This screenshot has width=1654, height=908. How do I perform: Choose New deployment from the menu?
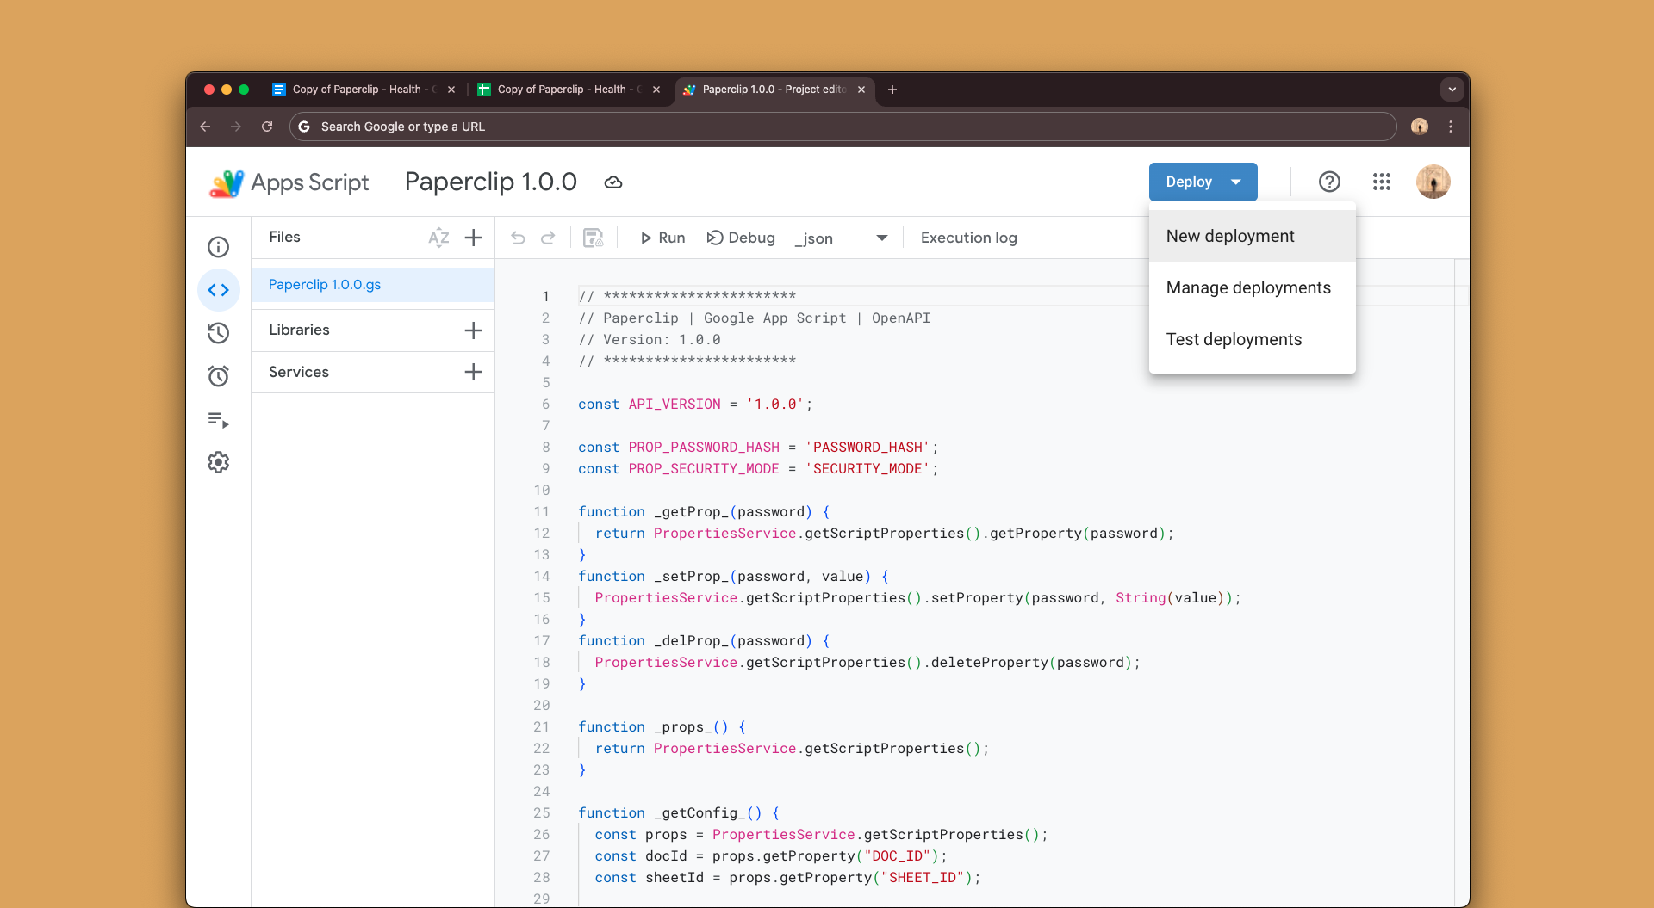(1230, 235)
